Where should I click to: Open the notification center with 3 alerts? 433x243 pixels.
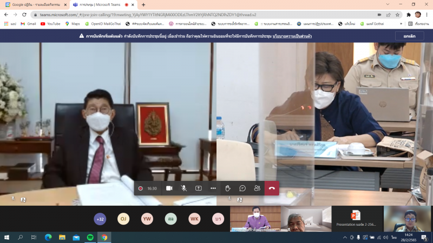(x=424, y=237)
